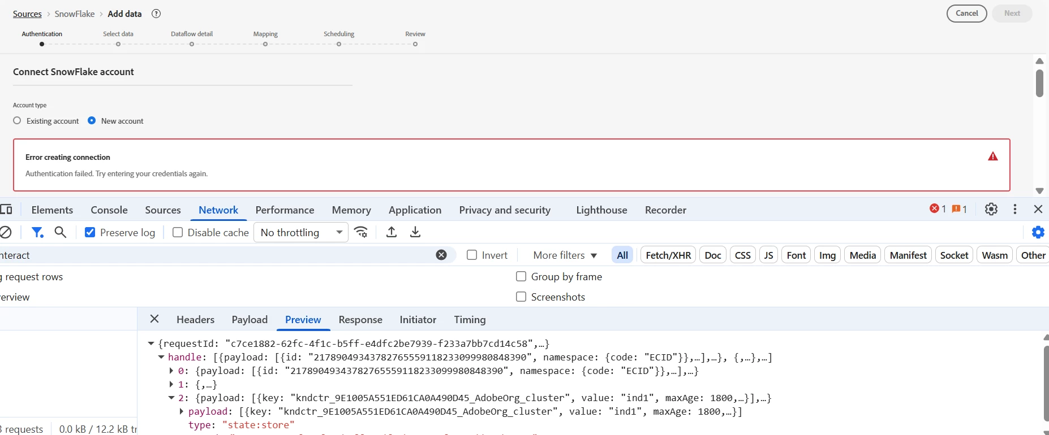Image resolution: width=1049 pixels, height=435 pixels.
Task: Open DevTools settings gear
Action: pos(991,209)
